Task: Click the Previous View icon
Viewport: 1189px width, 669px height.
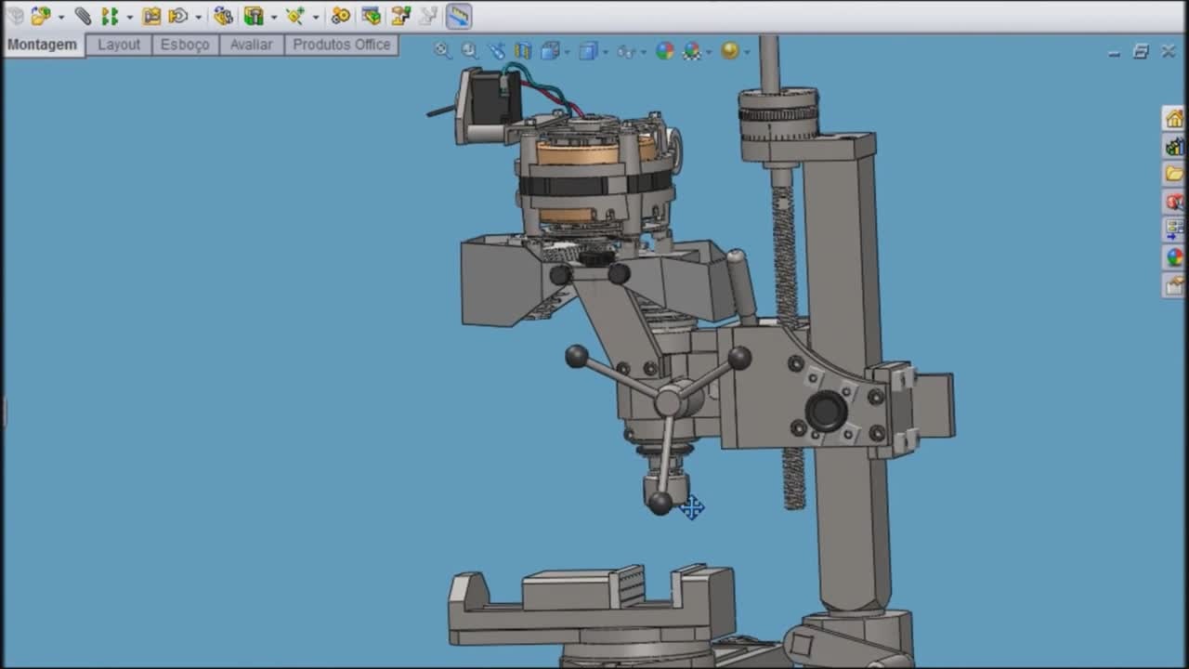Action: [497, 51]
